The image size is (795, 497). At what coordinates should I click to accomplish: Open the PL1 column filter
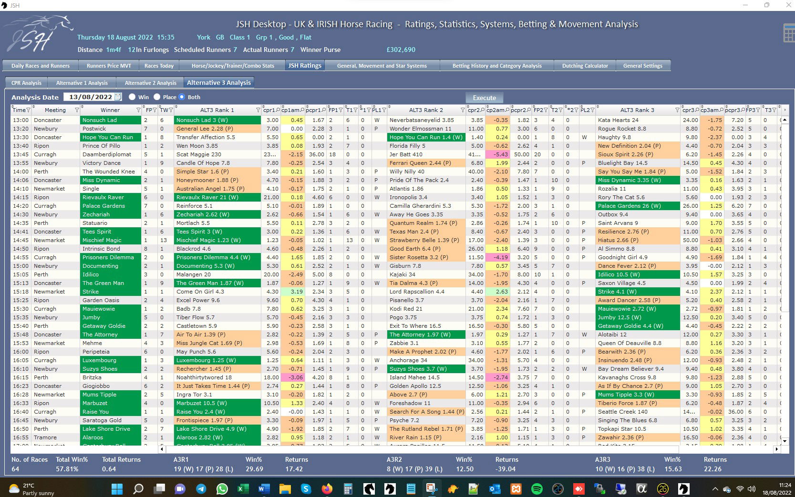(x=384, y=110)
